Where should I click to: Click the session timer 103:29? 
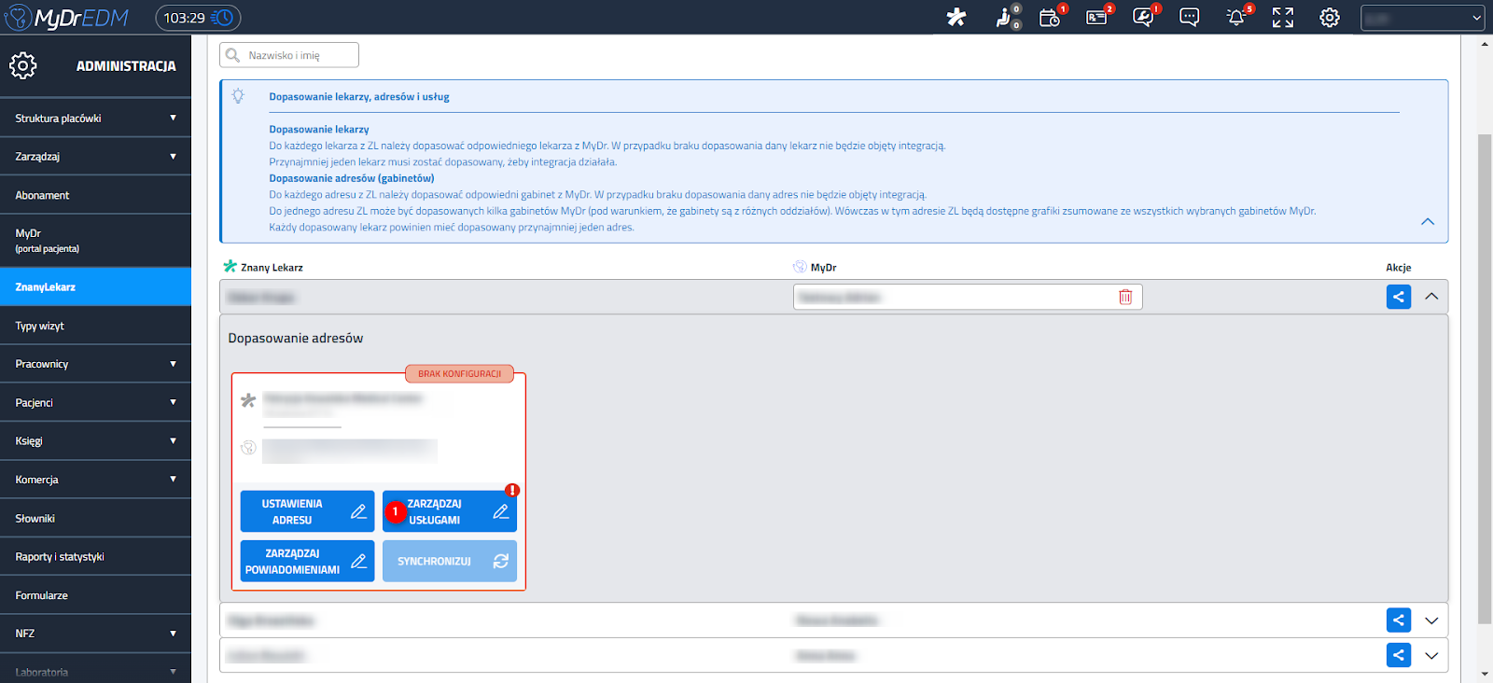pos(198,18)
